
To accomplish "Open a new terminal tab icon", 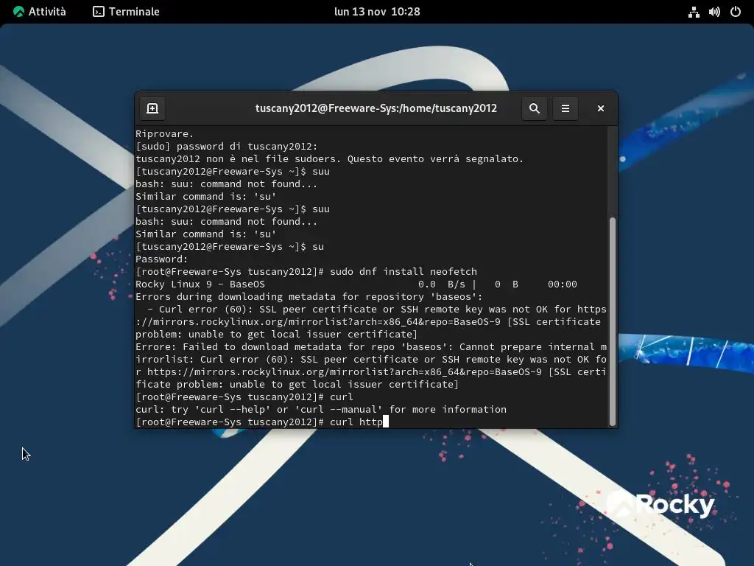I will coord(152,108).
